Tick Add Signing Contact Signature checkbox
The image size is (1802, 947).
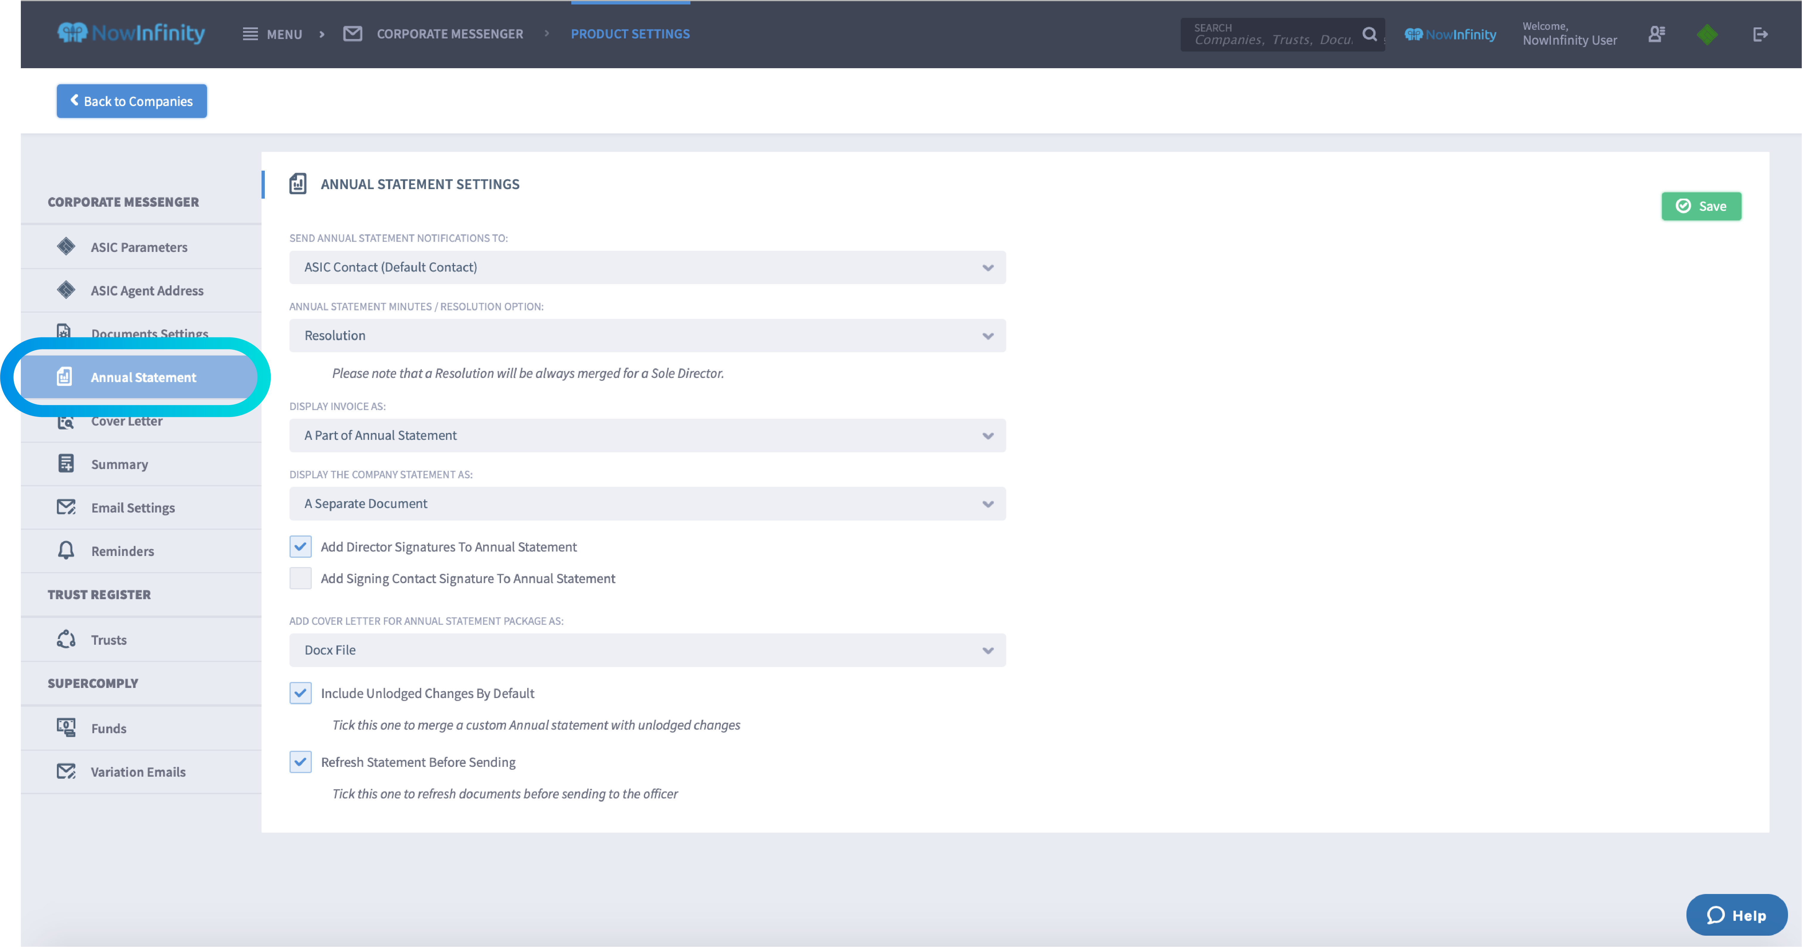[x=301, y=578]
